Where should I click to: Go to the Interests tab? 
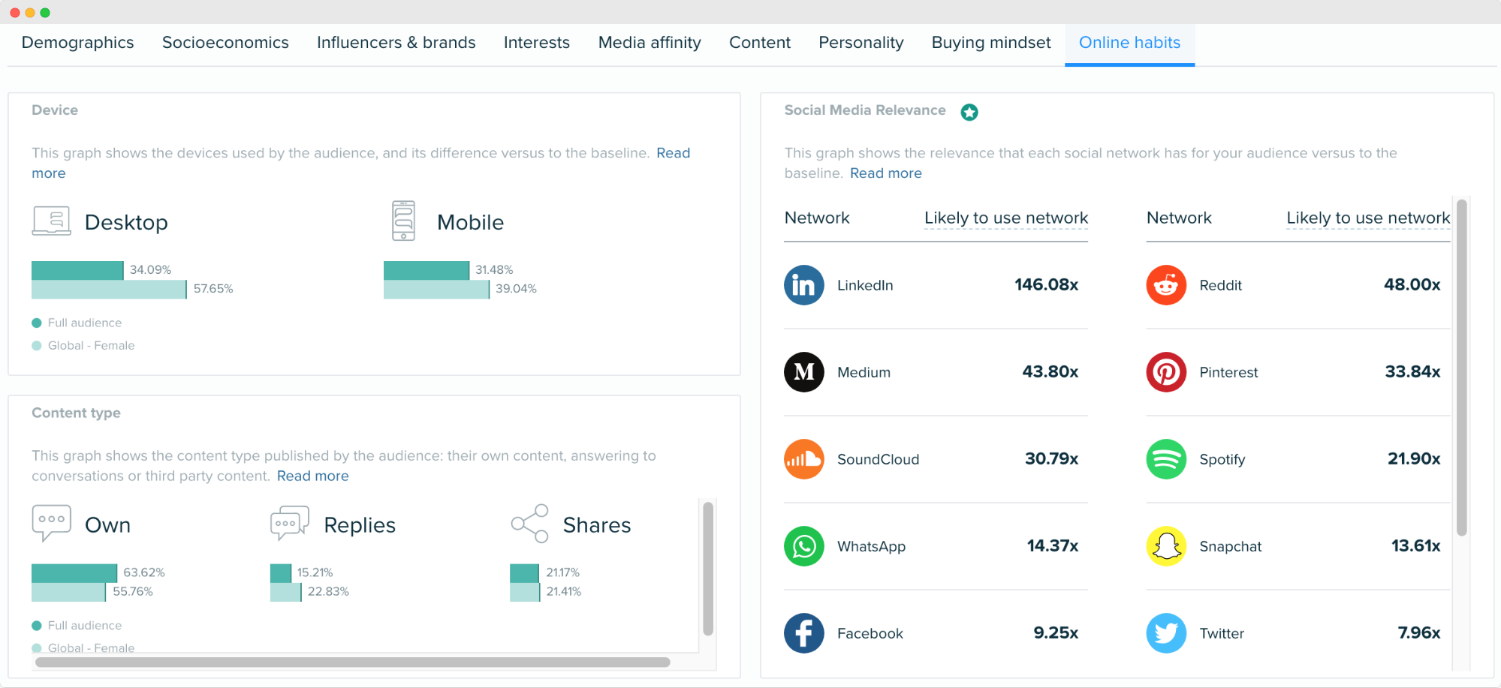[537, 43]
